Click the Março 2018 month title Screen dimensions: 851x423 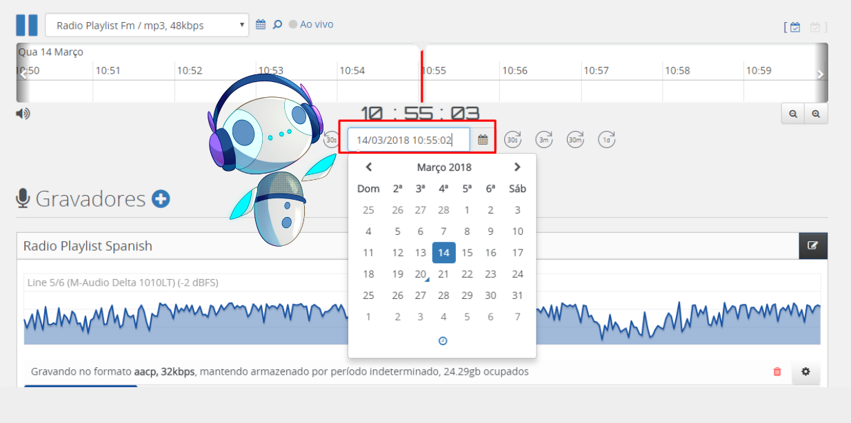click(444, 167)
